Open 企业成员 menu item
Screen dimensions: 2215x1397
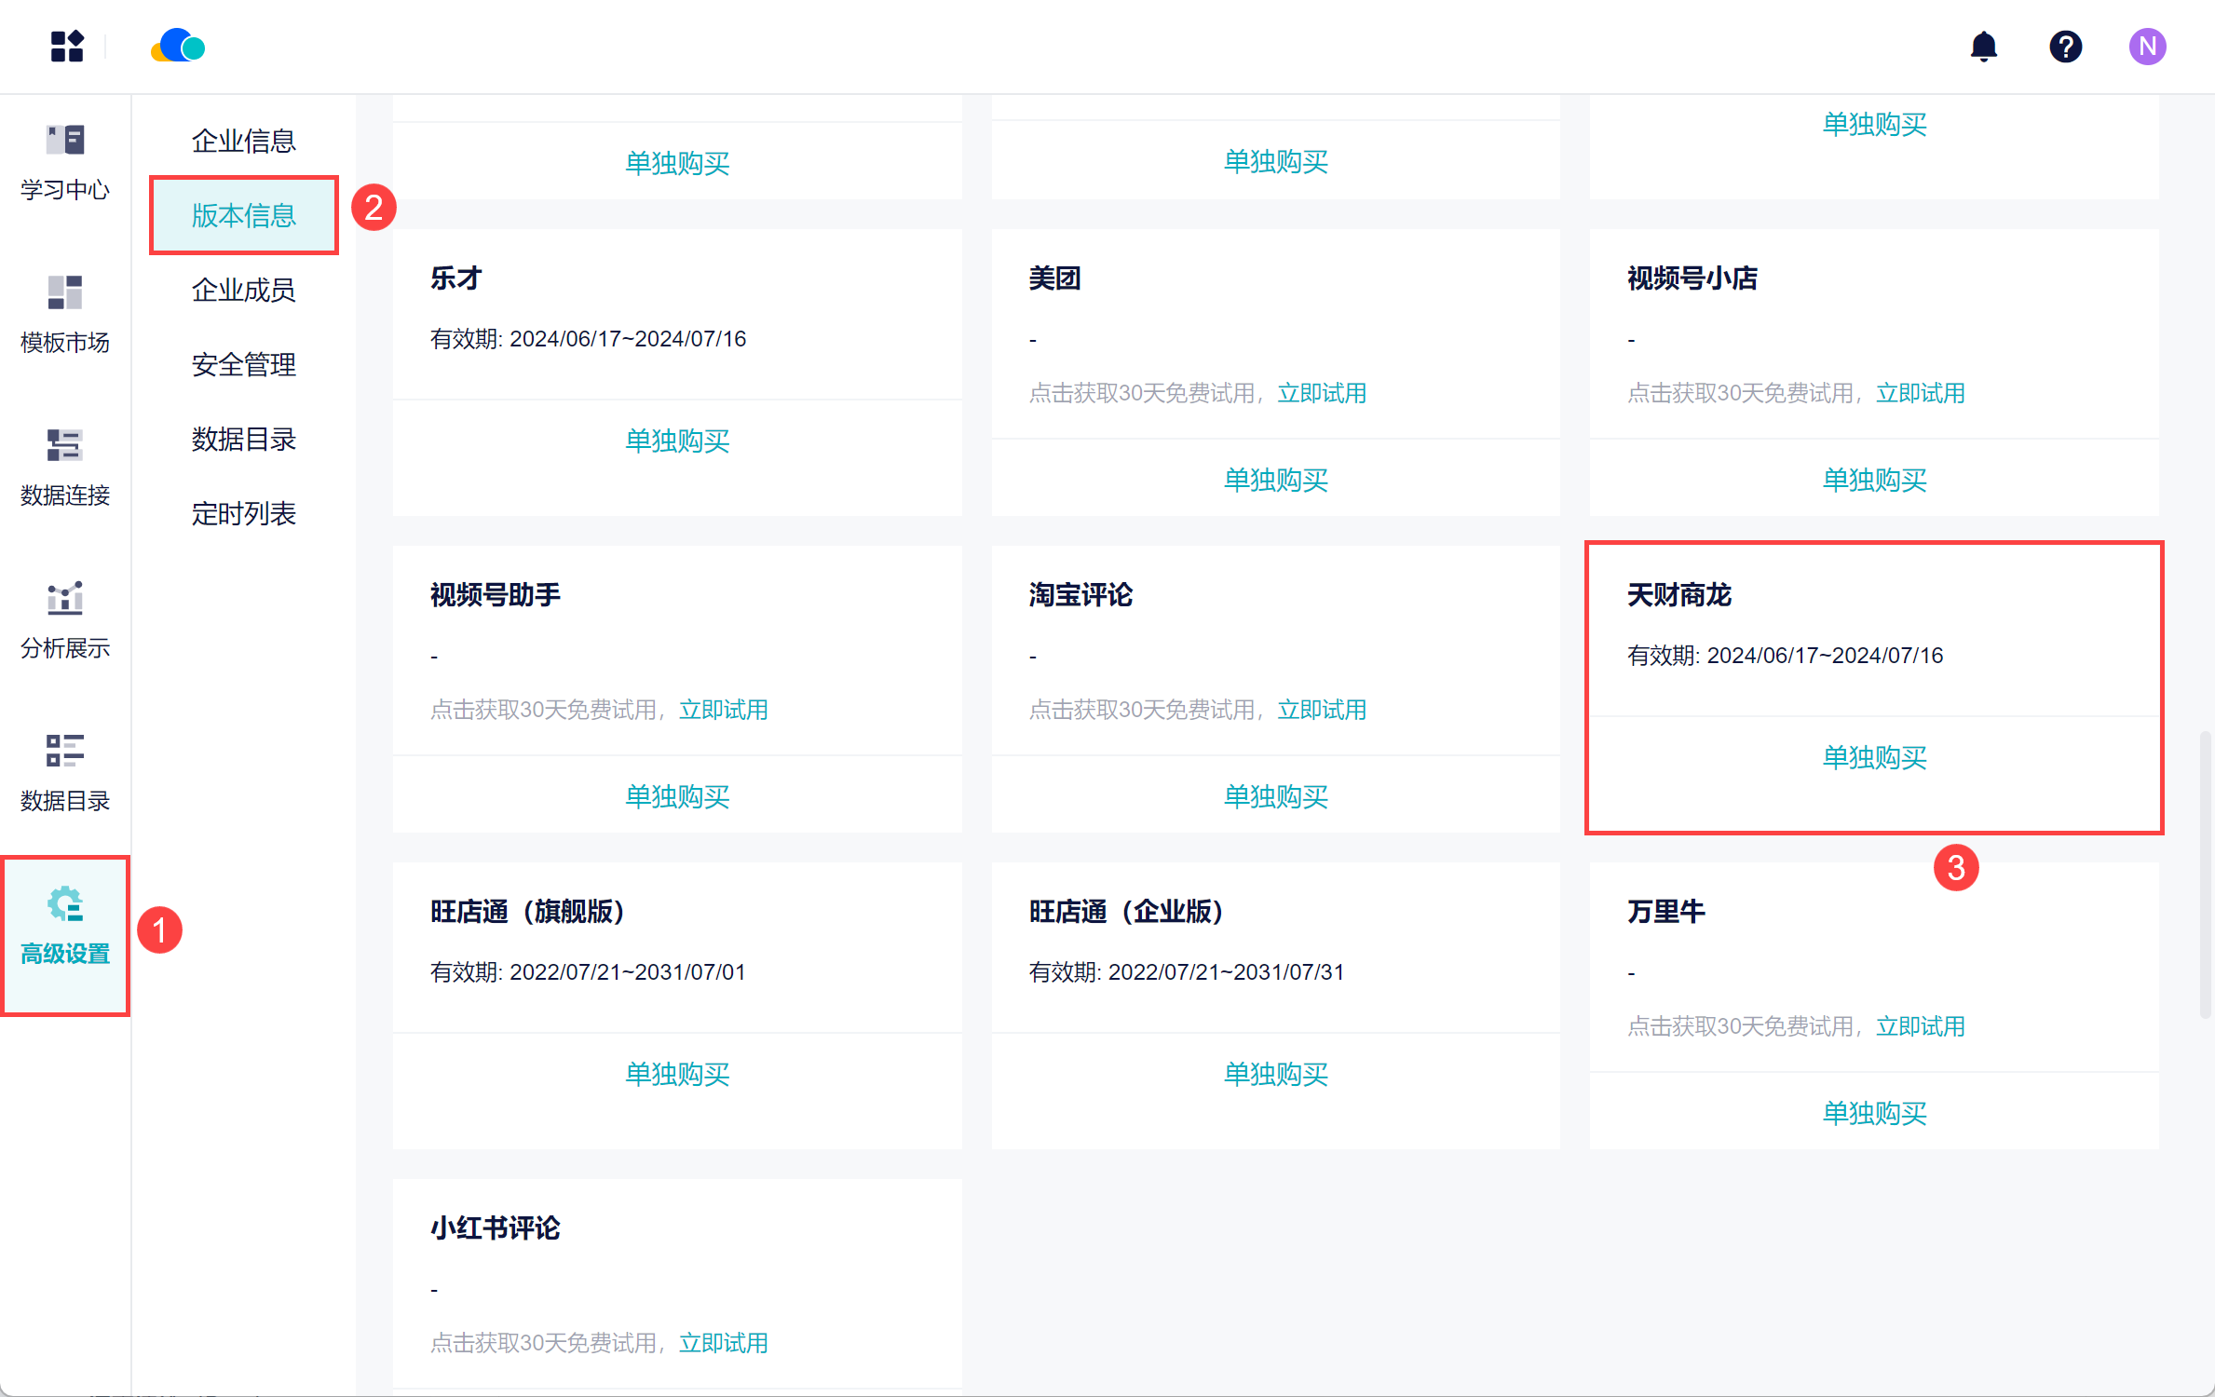pos(243,290)
